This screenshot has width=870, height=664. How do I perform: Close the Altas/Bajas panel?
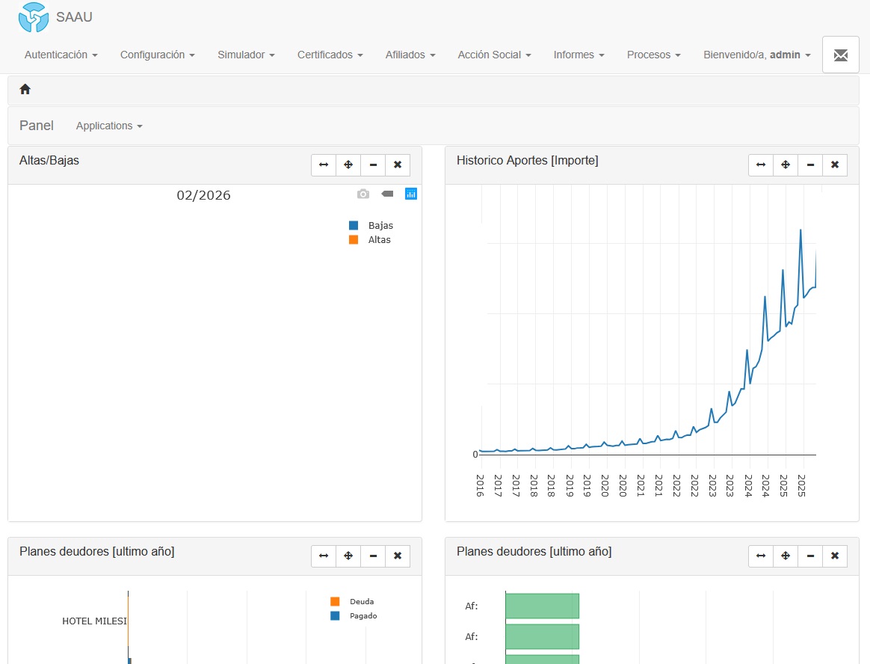[398, 165]
